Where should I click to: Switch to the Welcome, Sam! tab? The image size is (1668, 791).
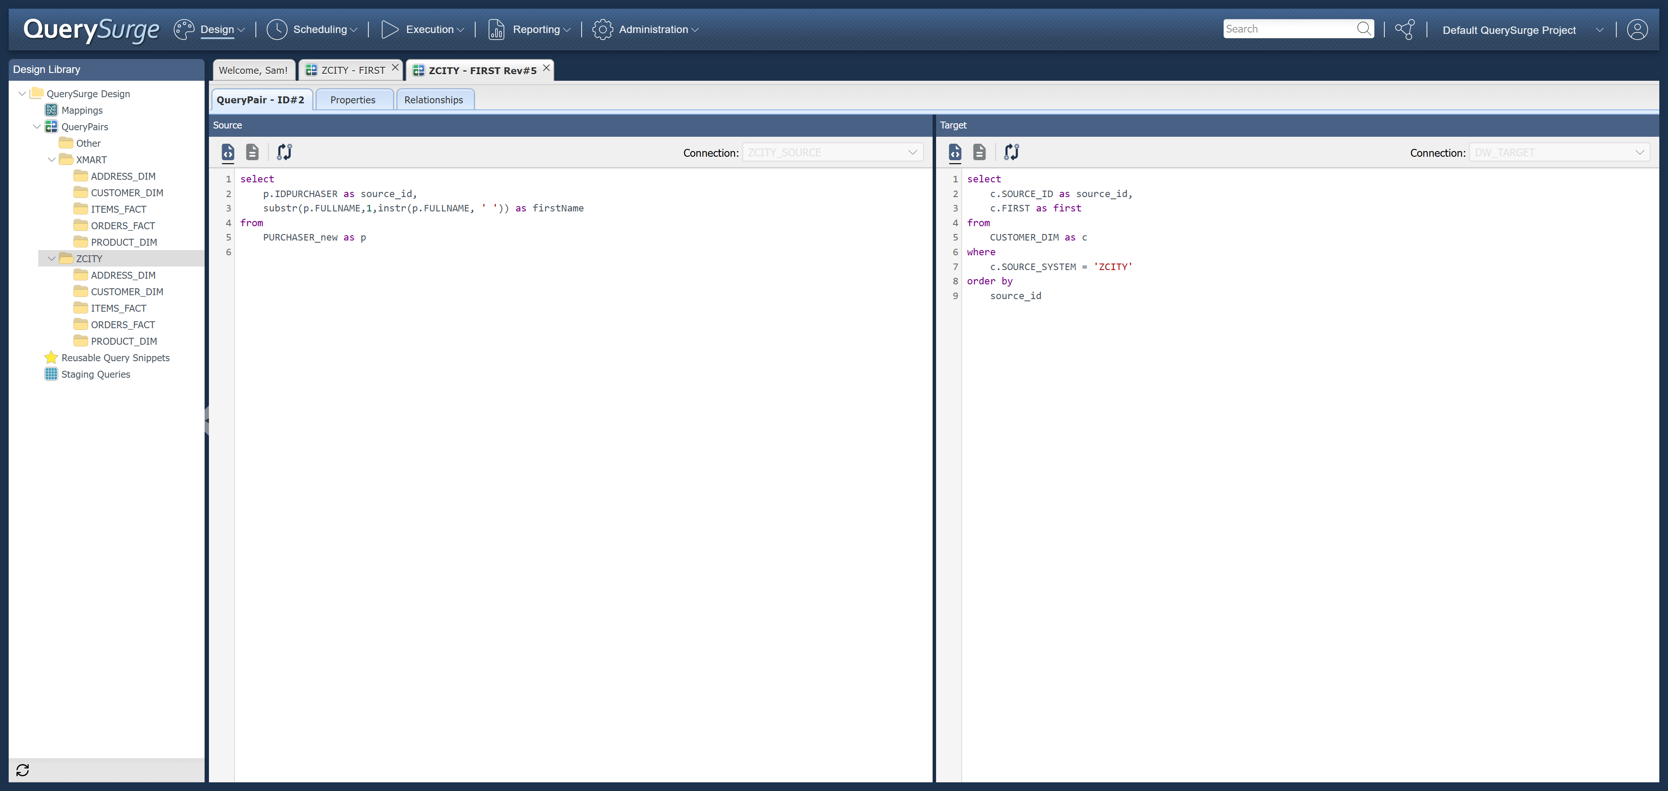click(253, 70)
